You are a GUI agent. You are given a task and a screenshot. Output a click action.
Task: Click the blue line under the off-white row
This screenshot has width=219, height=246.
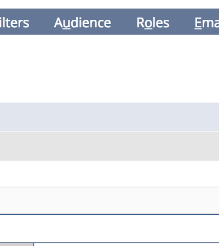pyautogui.click(x=109, y=214)
